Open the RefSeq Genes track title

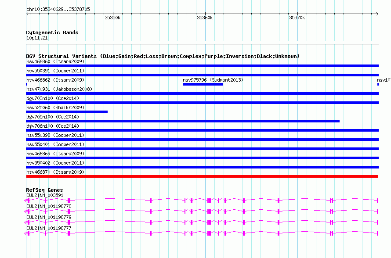[45, 190]
